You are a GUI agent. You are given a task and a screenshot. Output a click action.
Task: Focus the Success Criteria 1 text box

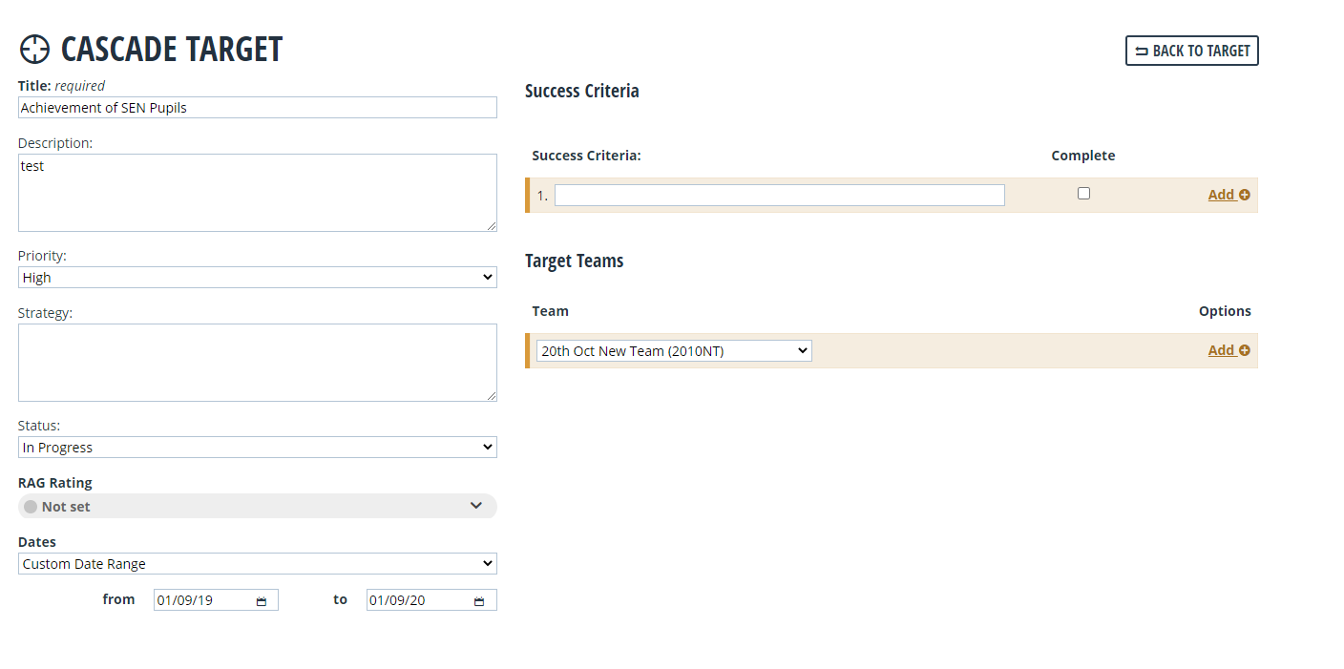pyautogui.click(x=779, y=196)
